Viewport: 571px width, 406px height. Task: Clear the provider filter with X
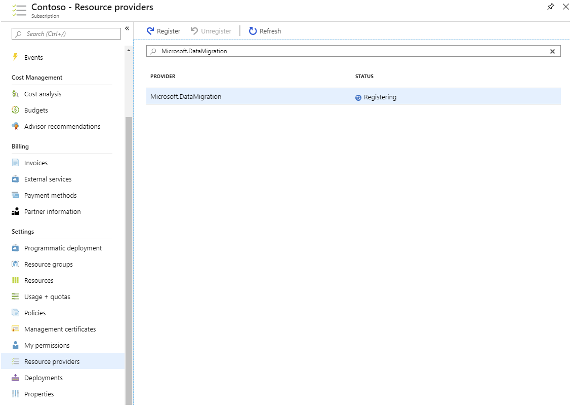pos(552,51)
